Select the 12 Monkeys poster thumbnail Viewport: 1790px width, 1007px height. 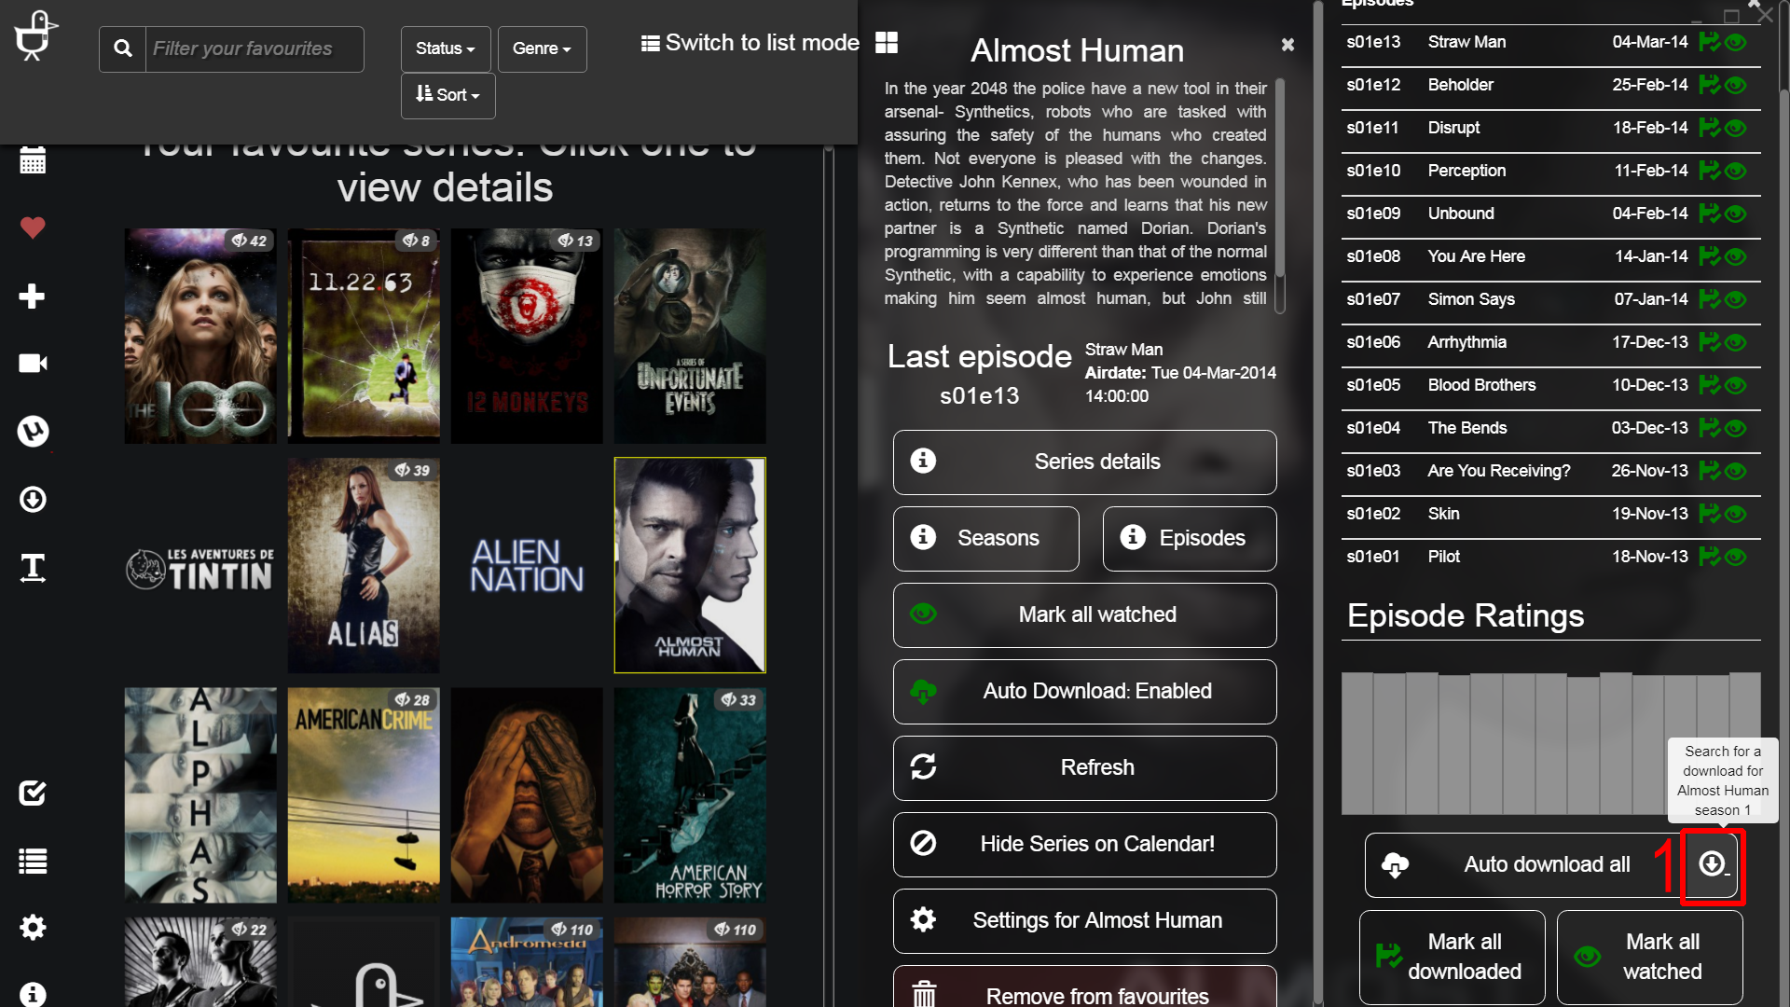[527, 336]
